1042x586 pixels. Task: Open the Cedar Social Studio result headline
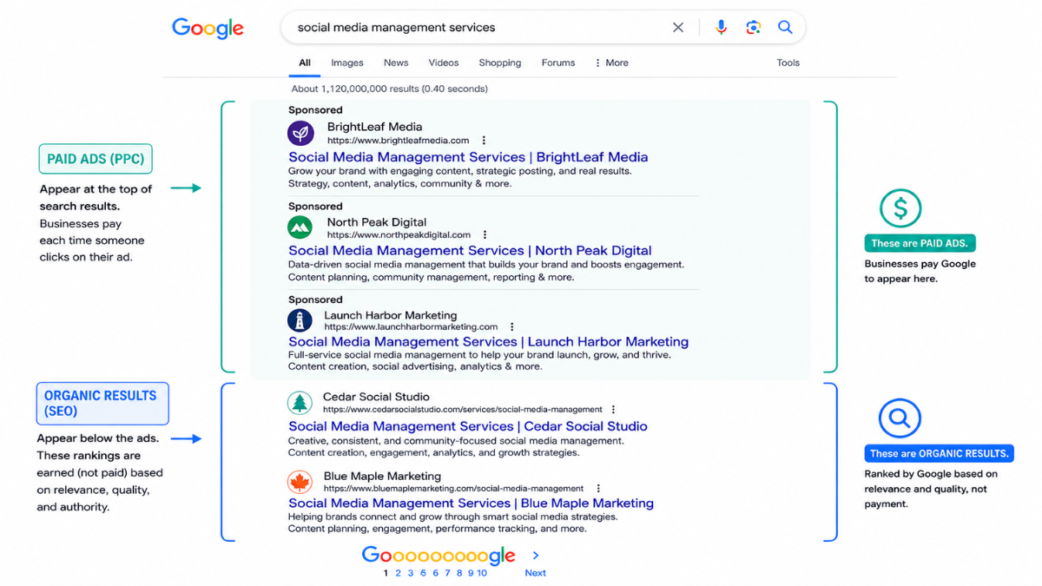[x=468, y=426]
